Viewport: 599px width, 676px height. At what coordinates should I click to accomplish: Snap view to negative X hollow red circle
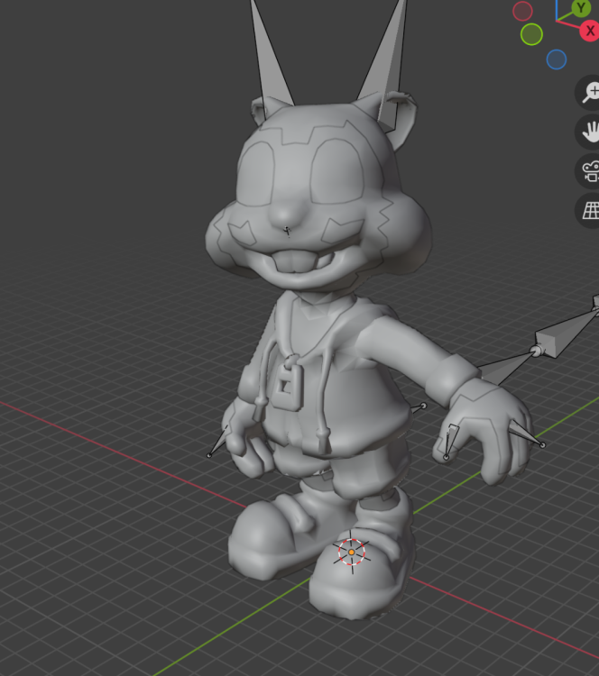point(522,11)
